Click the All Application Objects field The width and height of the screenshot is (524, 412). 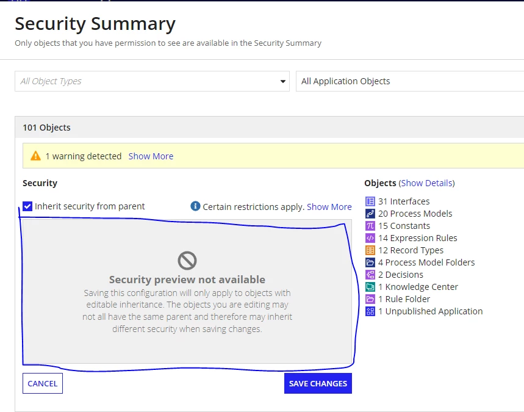click(410, 81)
